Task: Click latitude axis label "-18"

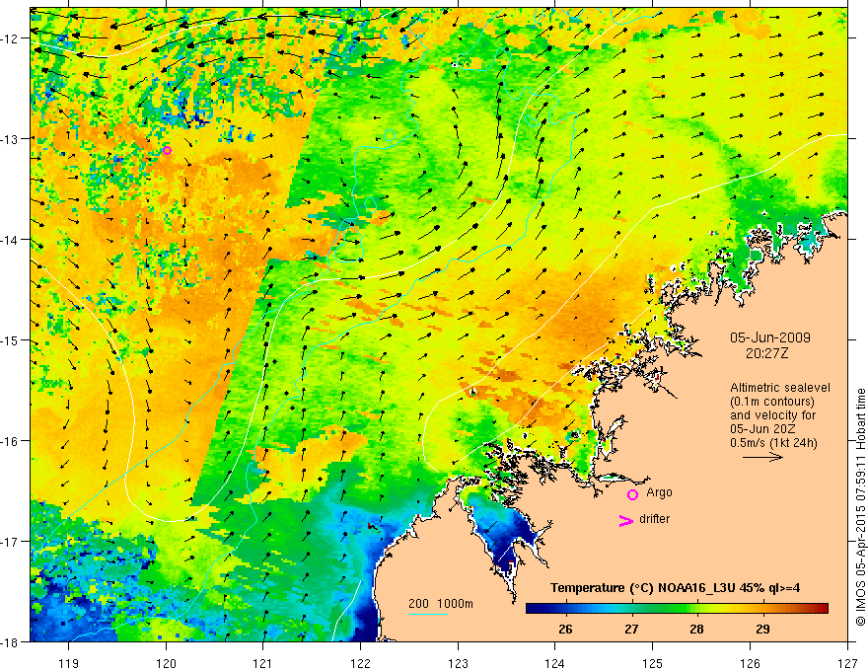Action: [x=11, y=641]
